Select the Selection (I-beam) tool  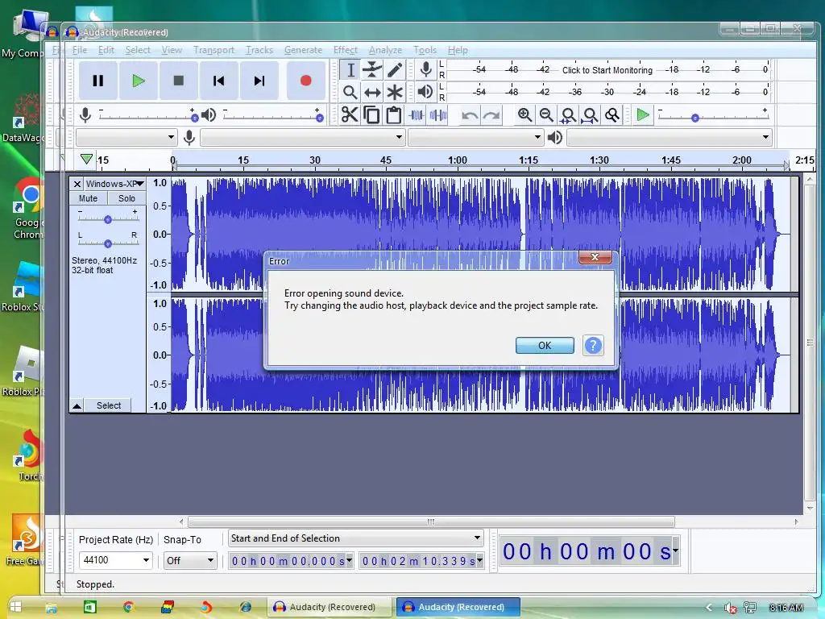pyautogui.click(x=350, y=69)
